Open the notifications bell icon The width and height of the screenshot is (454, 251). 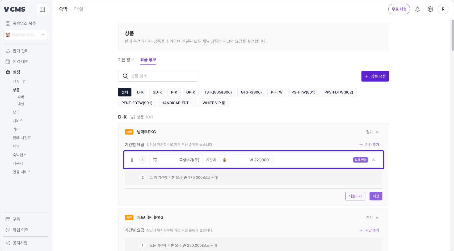[417, 9]
